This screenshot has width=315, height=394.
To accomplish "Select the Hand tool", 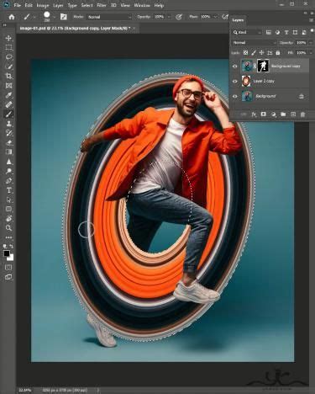I will [8, 219].
